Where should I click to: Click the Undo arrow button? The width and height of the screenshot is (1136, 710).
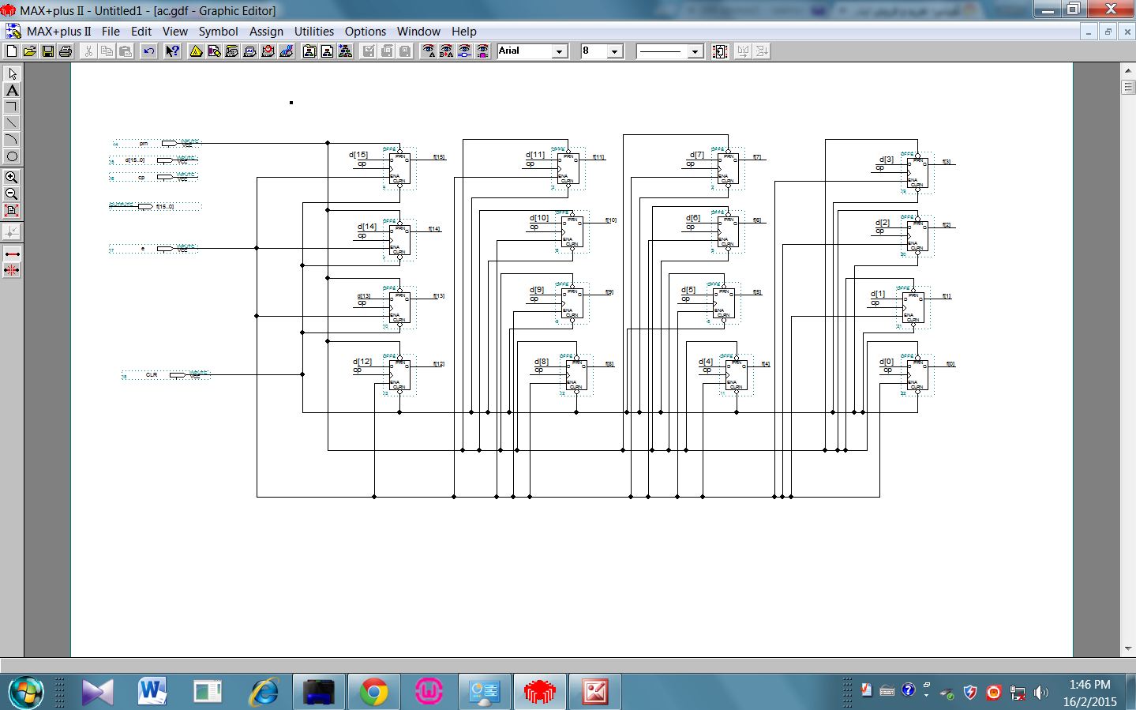coord(148,51)
